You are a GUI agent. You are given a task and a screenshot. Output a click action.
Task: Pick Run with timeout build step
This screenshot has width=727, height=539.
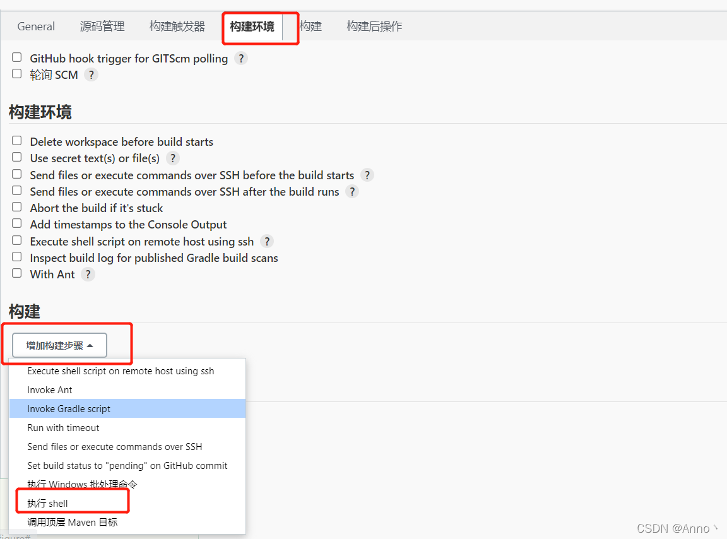(127, 428)
